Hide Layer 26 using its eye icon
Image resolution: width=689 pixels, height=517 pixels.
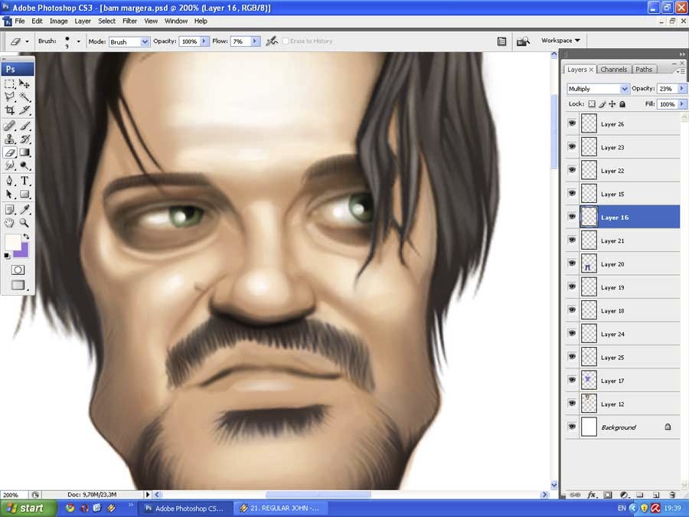pos(572,124)
